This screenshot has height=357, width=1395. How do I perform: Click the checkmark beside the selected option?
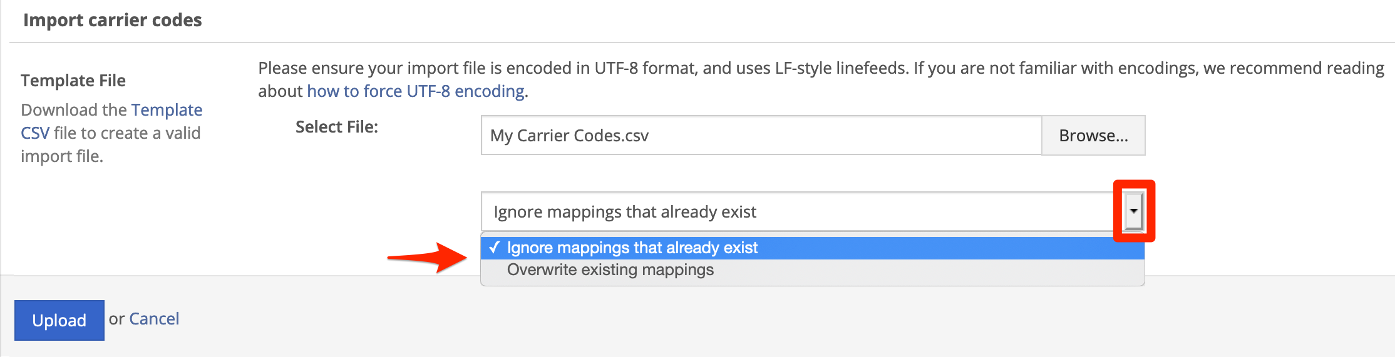495,248
